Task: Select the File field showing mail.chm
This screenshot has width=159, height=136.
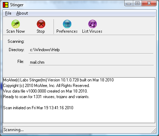Action: click(x=91, y=62)
